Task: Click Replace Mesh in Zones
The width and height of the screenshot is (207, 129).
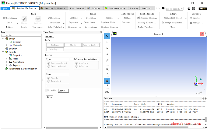Action: (110, 22)
